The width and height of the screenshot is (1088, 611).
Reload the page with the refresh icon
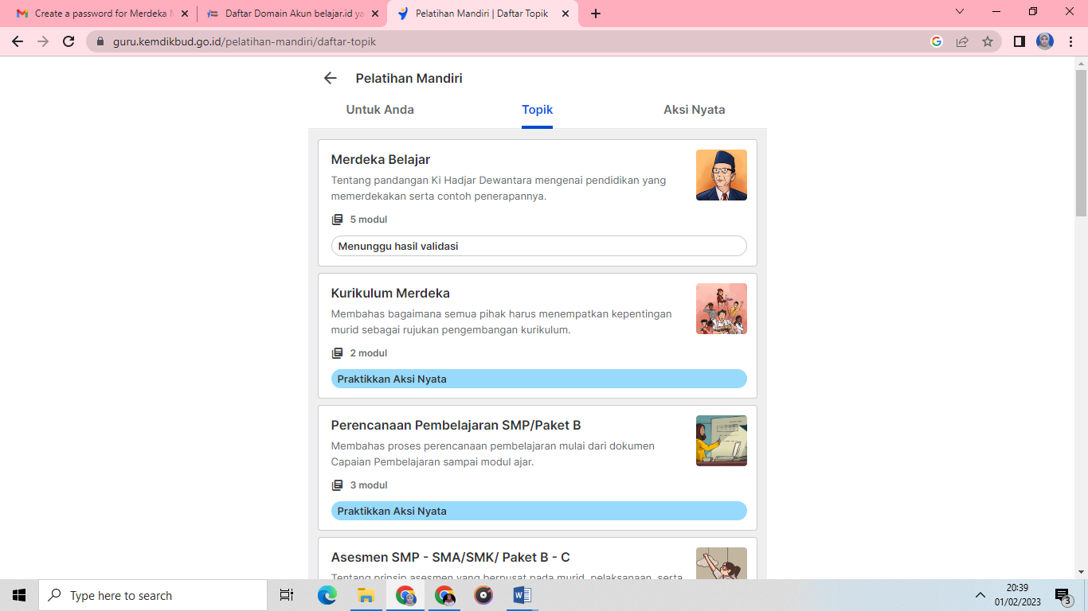[x=68, y=41]
